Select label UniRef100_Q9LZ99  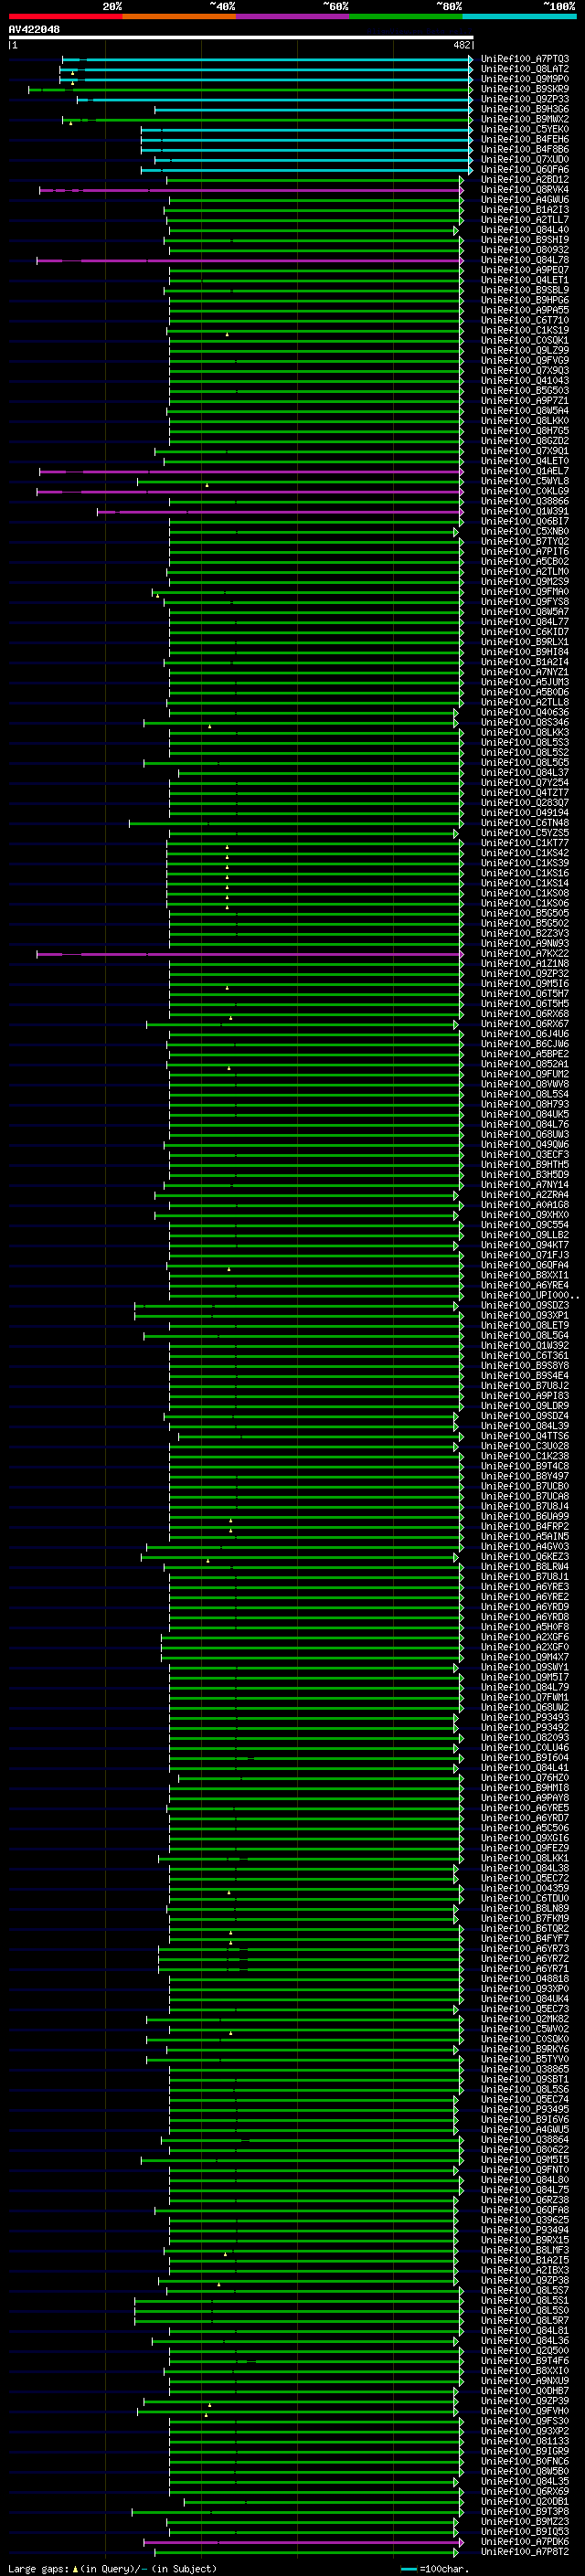click(525, 350)
